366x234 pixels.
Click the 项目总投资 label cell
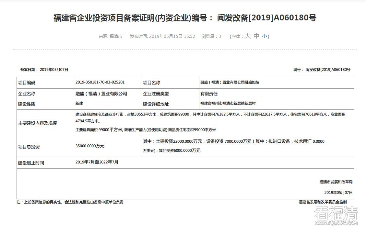(45, 147)
